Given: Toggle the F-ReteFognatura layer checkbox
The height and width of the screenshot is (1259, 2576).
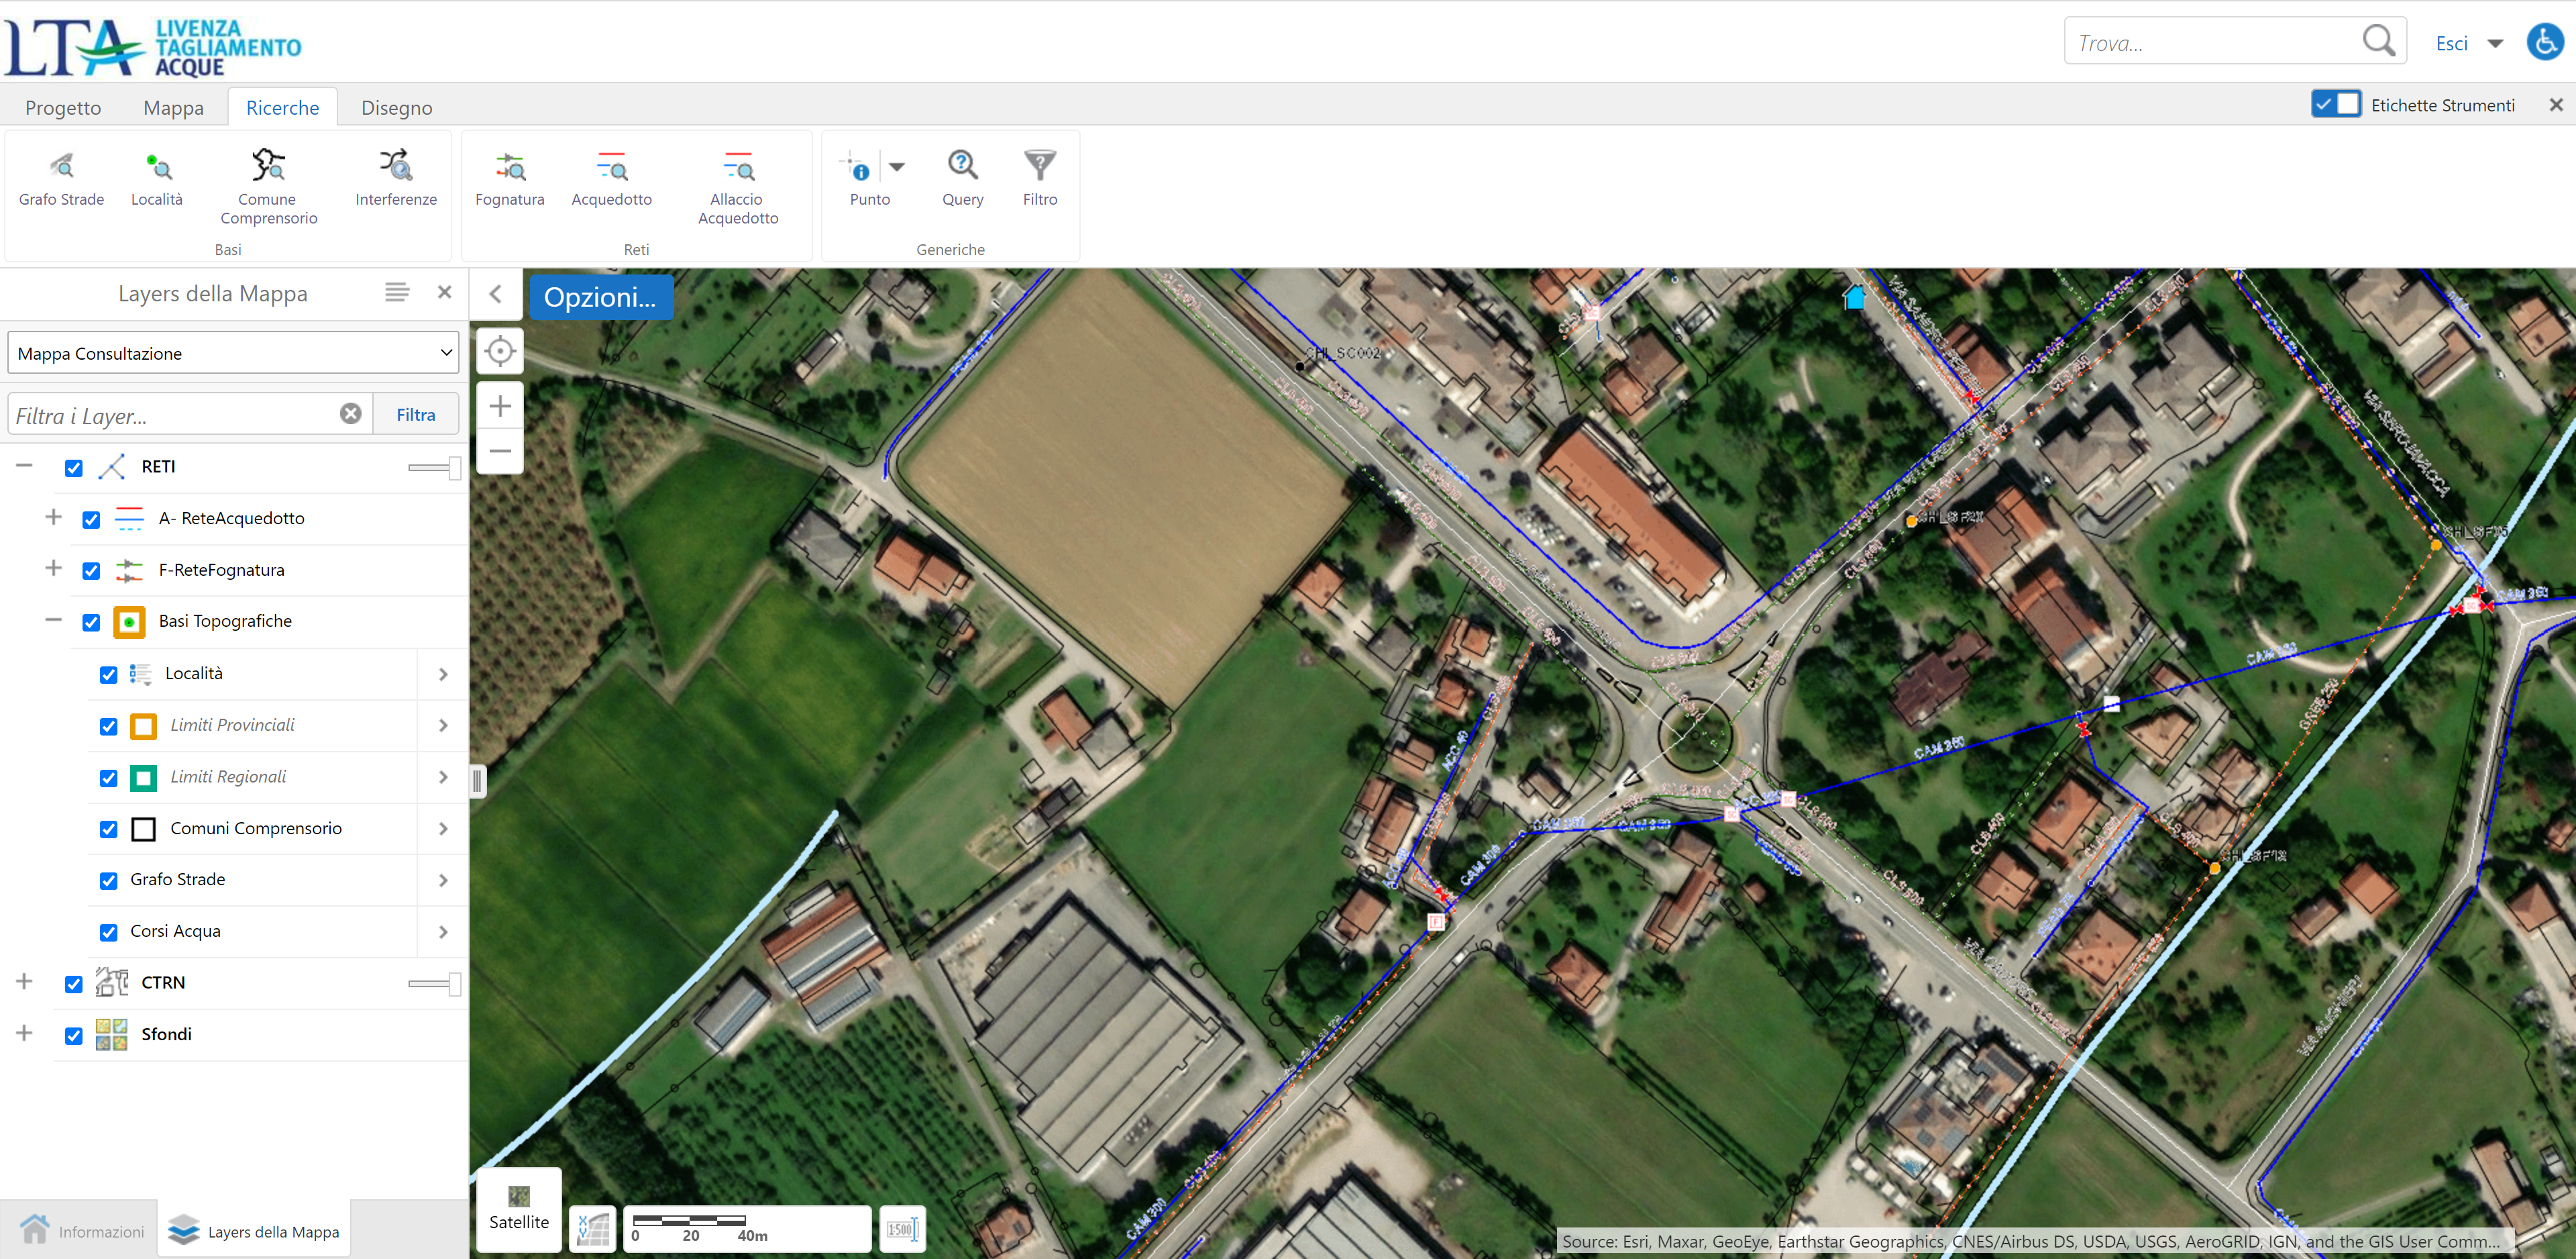Looking at the screenshot, I should 91,570.
